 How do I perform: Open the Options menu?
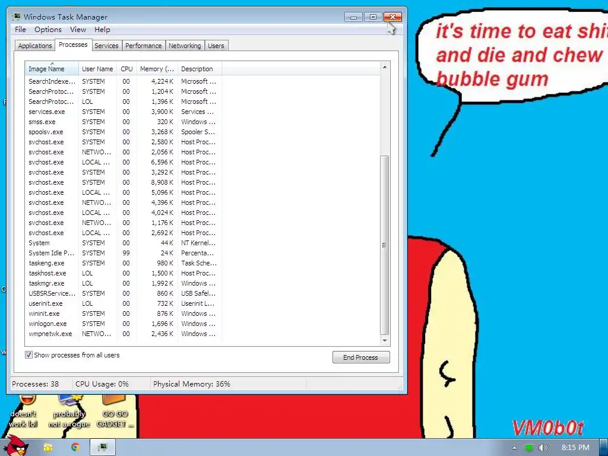pos(48,30)
